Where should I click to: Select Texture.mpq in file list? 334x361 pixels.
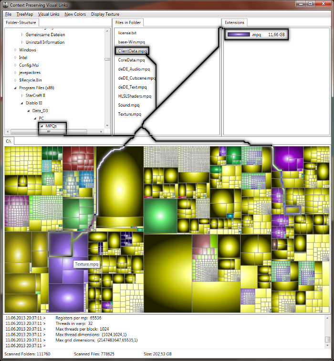130,114
